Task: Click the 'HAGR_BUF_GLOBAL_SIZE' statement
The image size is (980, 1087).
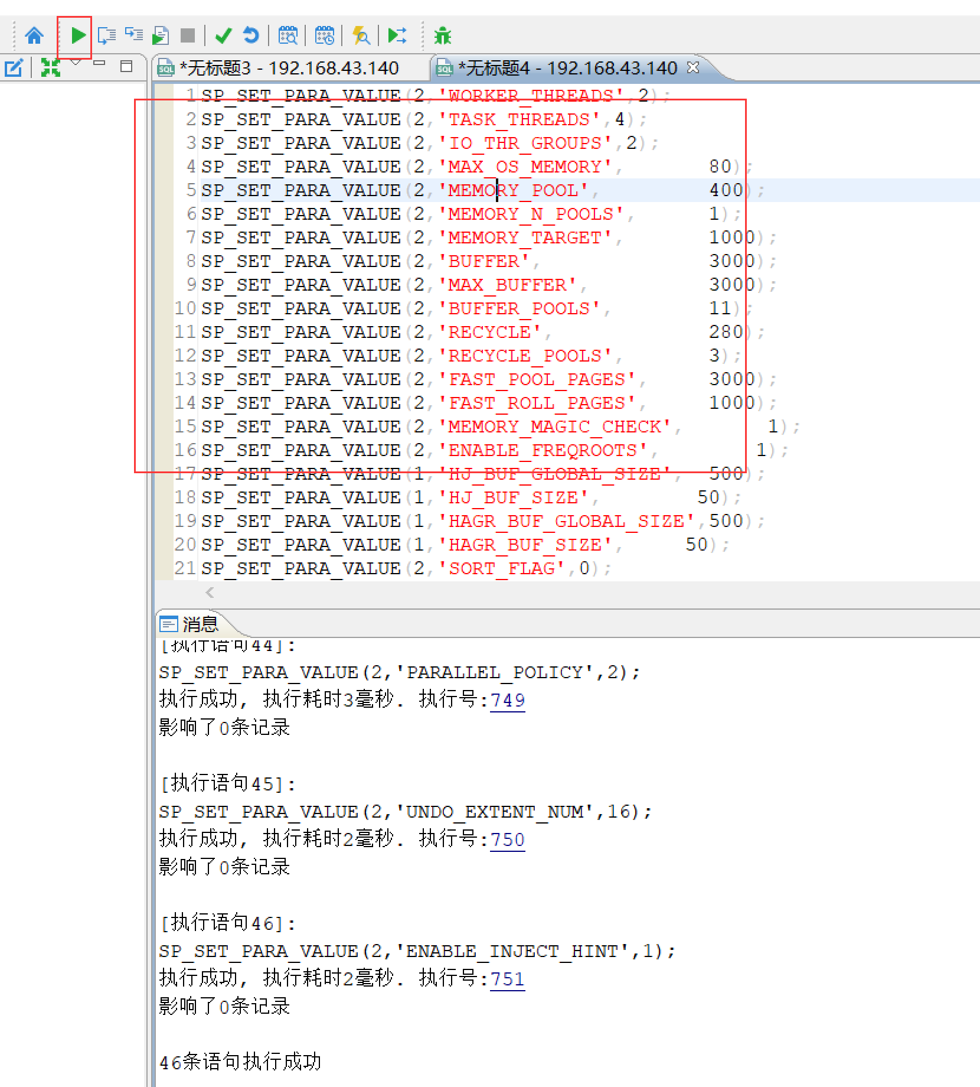Action: click(483, 521)
